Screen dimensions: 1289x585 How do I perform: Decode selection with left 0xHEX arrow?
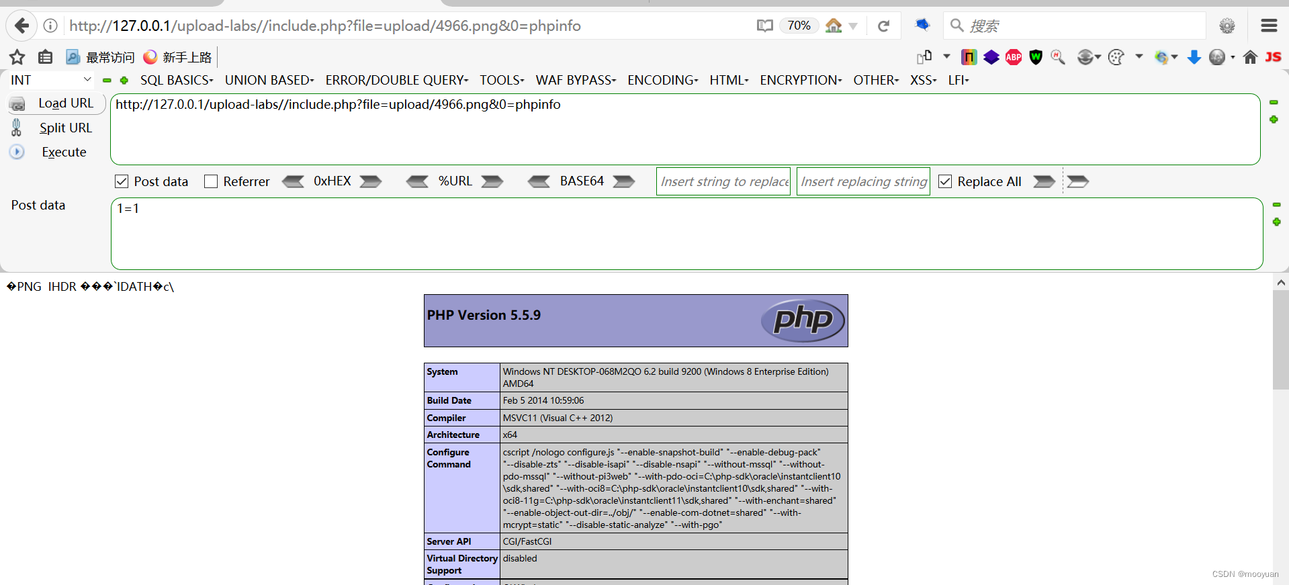[293, 181]
